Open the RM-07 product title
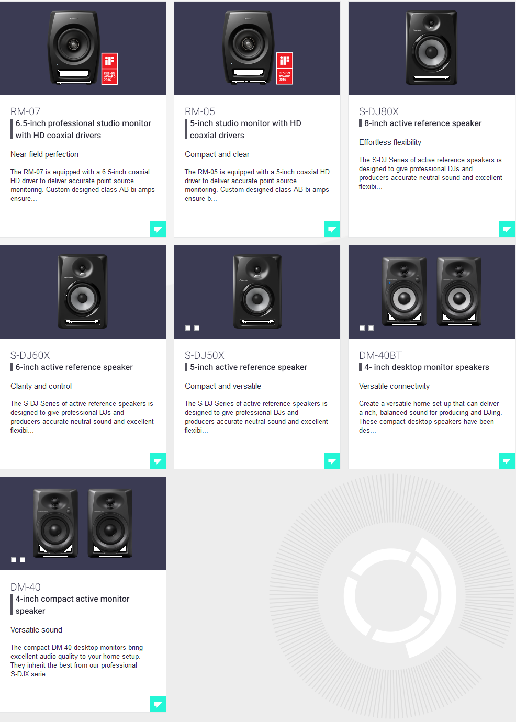 25,111
